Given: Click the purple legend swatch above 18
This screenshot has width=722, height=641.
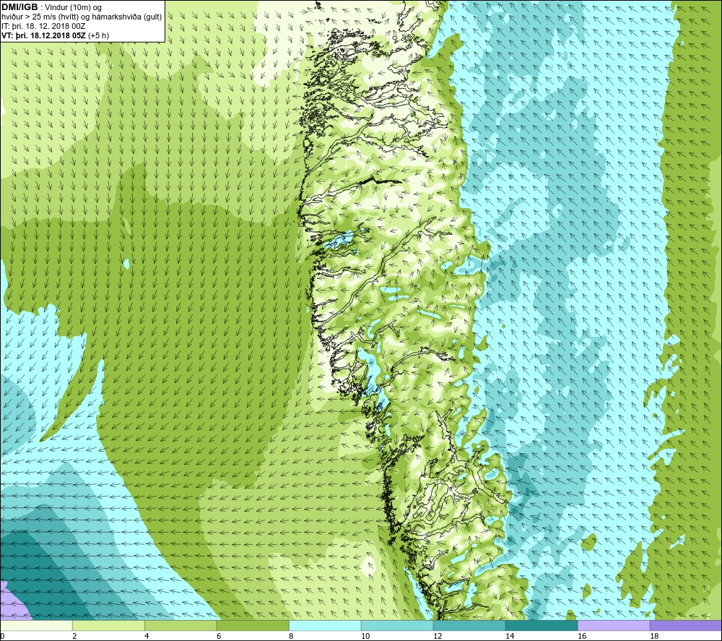Looking at the screenshot, I should [686, 625].
